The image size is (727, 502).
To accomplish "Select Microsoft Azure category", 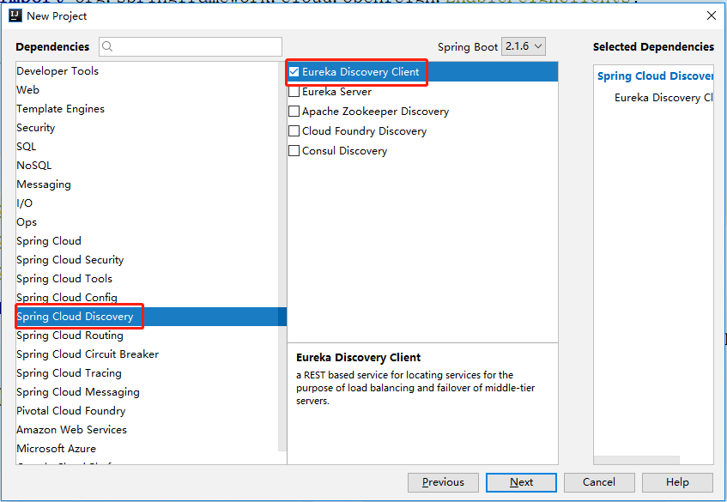I will (x=147, y=449).
